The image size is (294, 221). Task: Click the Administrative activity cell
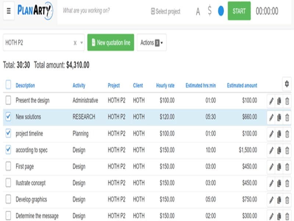coord(85,100)
